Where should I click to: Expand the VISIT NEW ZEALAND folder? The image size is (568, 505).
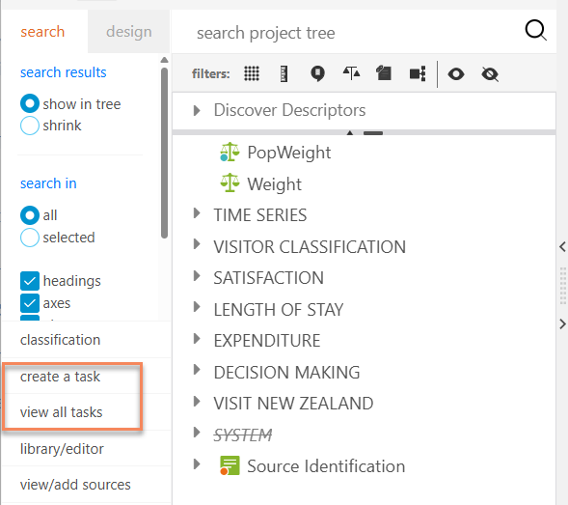coord(197,402)
